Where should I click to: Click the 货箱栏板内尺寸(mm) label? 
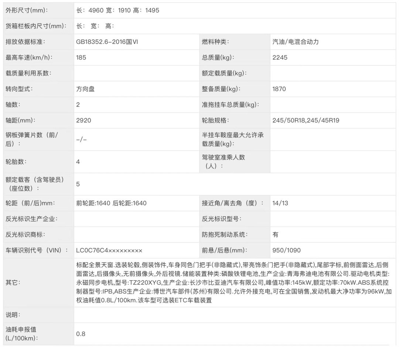click(x=36, y=26)
